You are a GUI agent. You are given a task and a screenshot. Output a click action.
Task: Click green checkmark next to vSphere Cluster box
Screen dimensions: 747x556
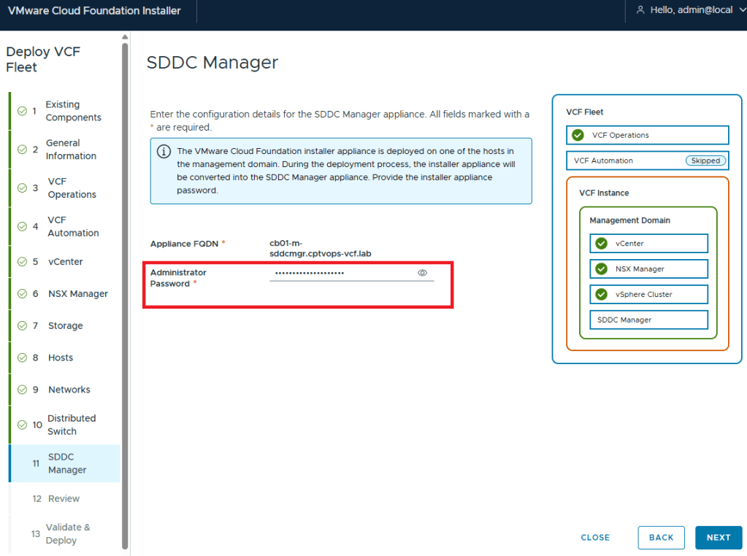click(x=601, y=295)
